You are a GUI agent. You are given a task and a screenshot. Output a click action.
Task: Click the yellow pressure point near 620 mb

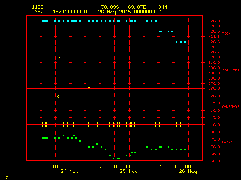click(x=59, y=57)
